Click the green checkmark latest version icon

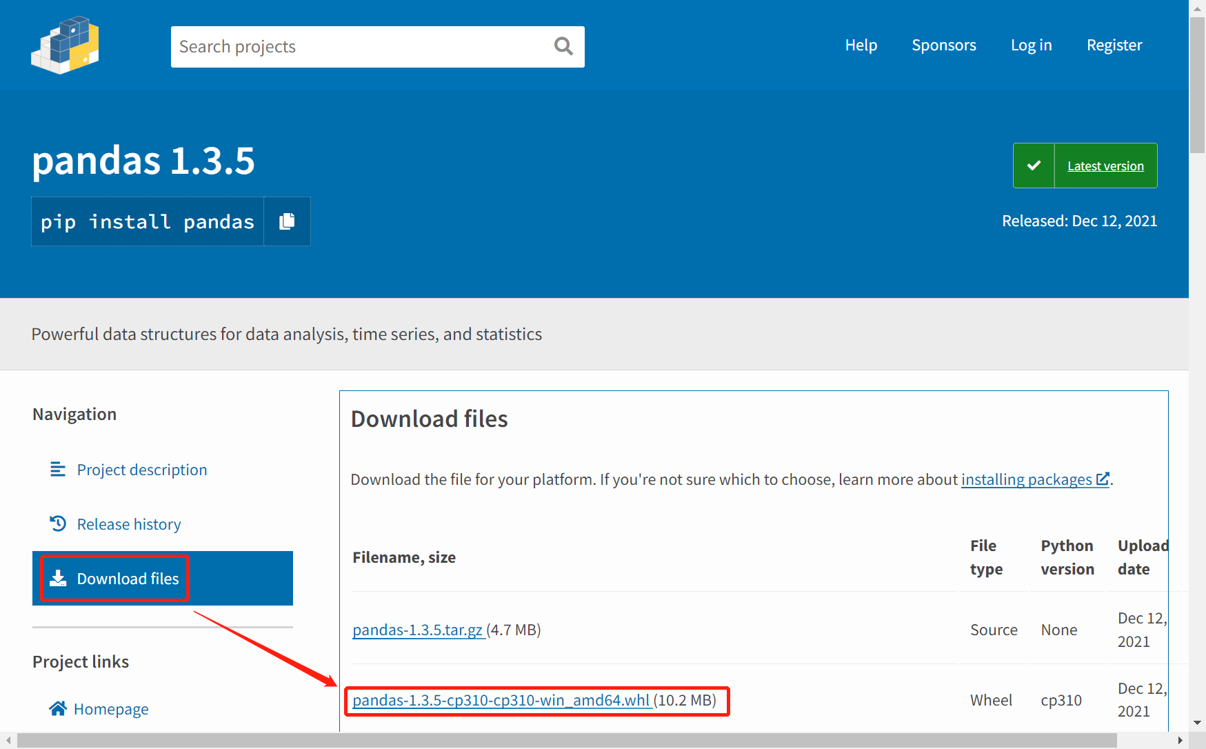[x=1034, y=166]
